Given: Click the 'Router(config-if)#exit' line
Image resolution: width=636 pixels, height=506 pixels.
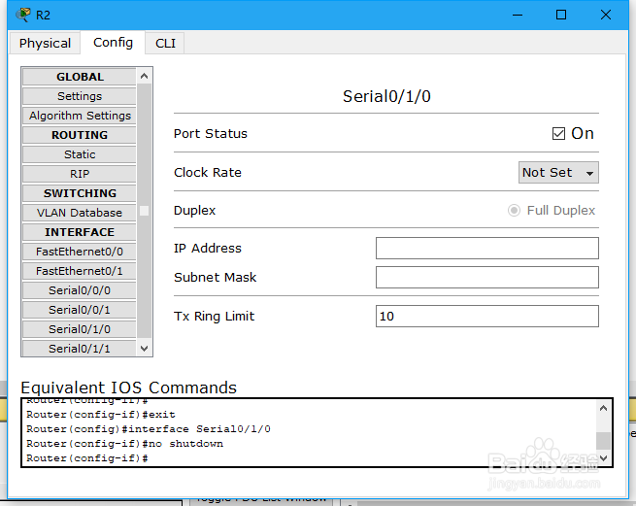Looking at the screenshot, I should [101, 415].
